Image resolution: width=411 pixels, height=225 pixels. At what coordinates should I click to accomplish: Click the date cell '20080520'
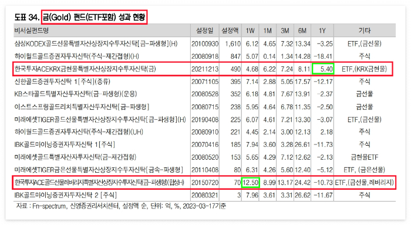205,157
